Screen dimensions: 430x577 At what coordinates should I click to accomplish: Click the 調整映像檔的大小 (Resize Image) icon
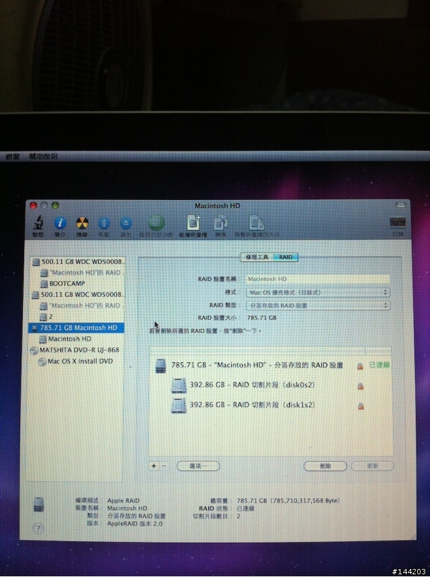(x=257, y=223)
